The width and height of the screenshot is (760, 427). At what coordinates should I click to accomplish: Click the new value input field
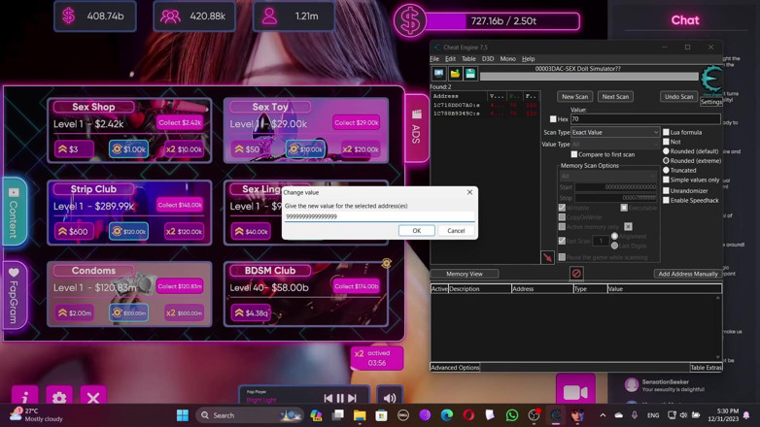379,216
